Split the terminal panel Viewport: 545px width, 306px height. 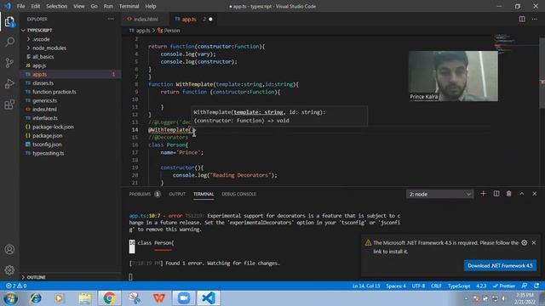coord(496,194)
